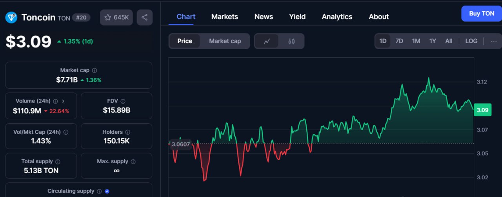Switch to candlestick chart icon
This screenshot has width=502, height=197.
(291, 41)
